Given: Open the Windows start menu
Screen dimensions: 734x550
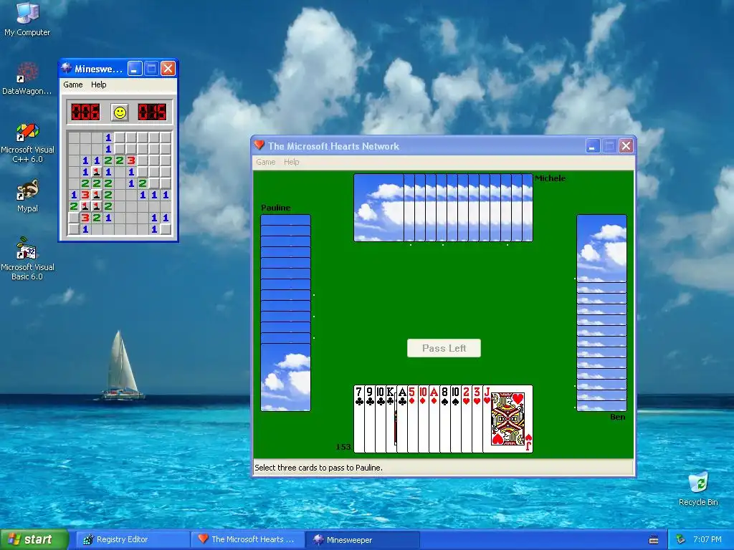Looking at the screenshot, I should tap(34, 540).
